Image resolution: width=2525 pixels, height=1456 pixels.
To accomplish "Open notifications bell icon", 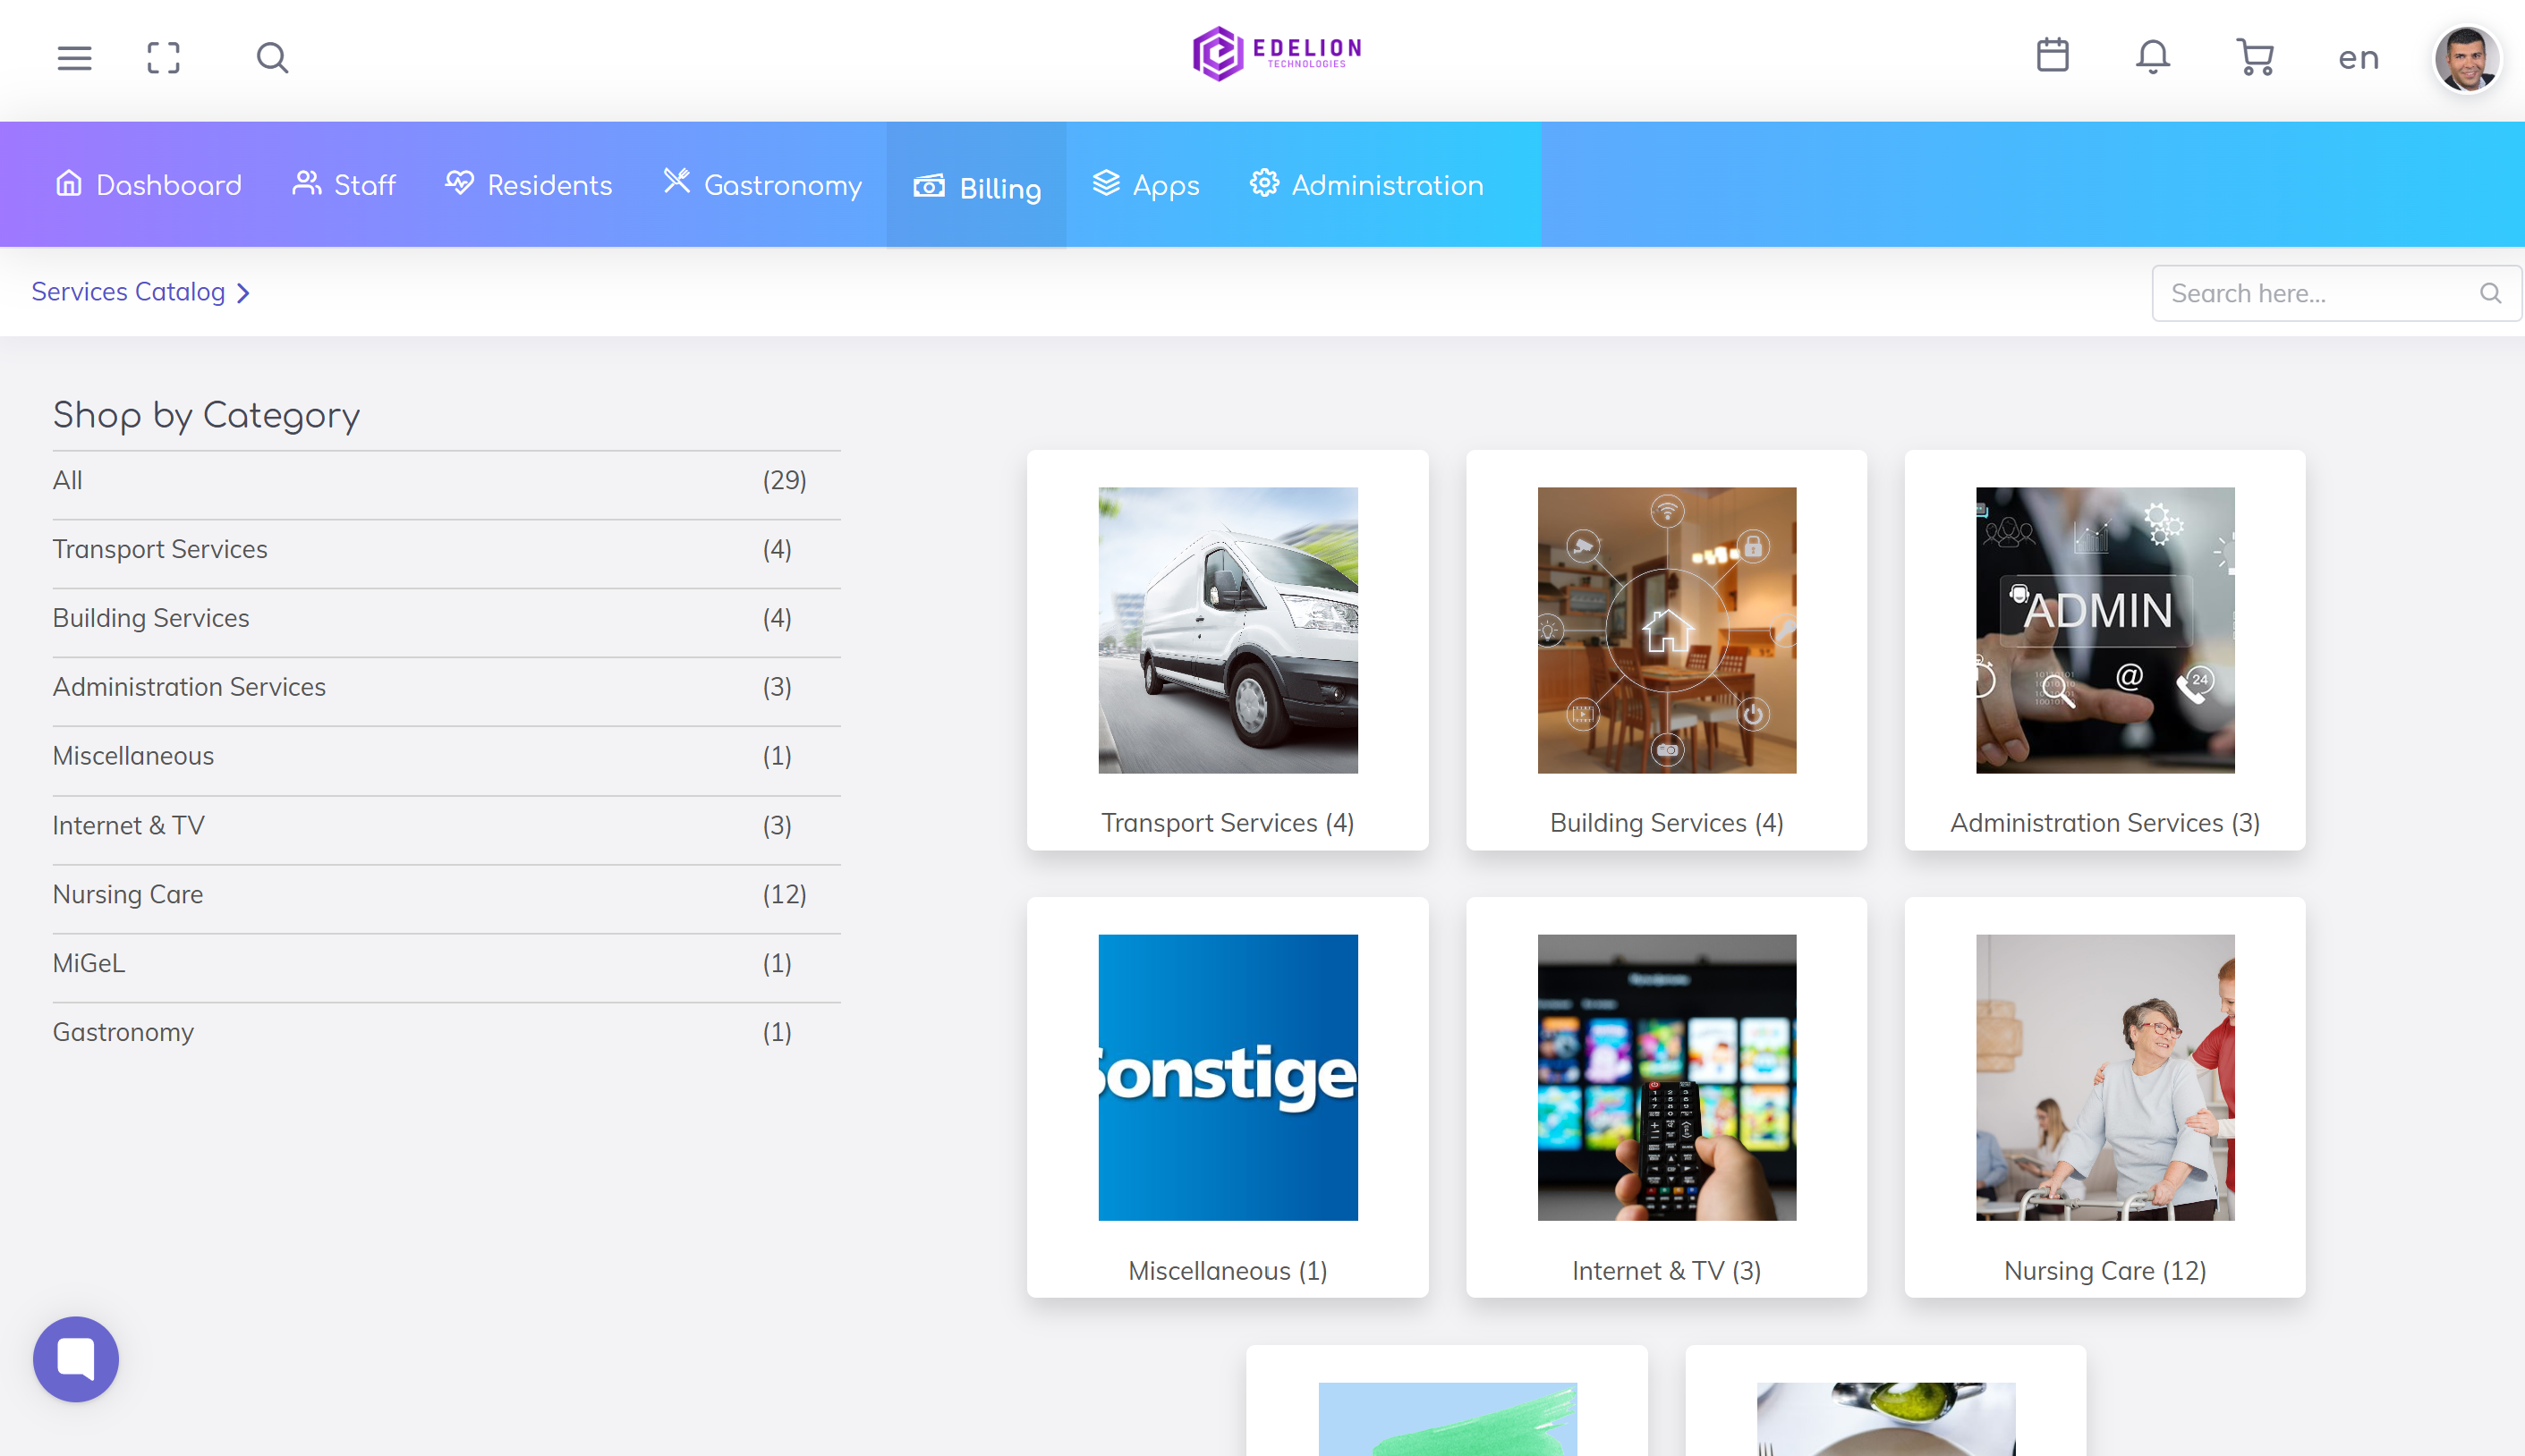I will point(2153,56).
